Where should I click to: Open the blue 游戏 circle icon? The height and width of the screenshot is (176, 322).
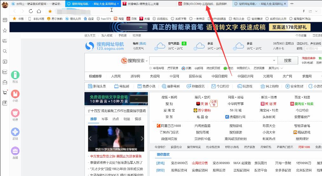(15, 132)
